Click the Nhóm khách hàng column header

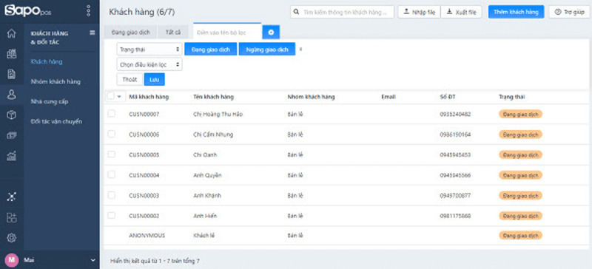(311, 97)
